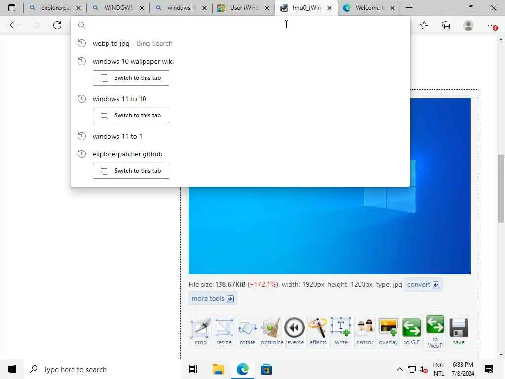
Task: Open the tab actions menu icon
Action: pyautogui.click(x=12, y=8)
